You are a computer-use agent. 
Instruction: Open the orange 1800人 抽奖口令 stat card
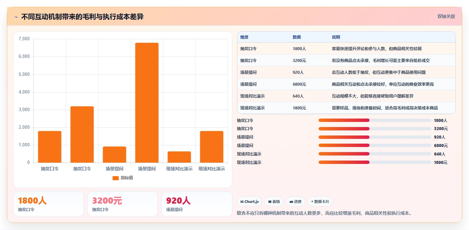click(49, 204)
